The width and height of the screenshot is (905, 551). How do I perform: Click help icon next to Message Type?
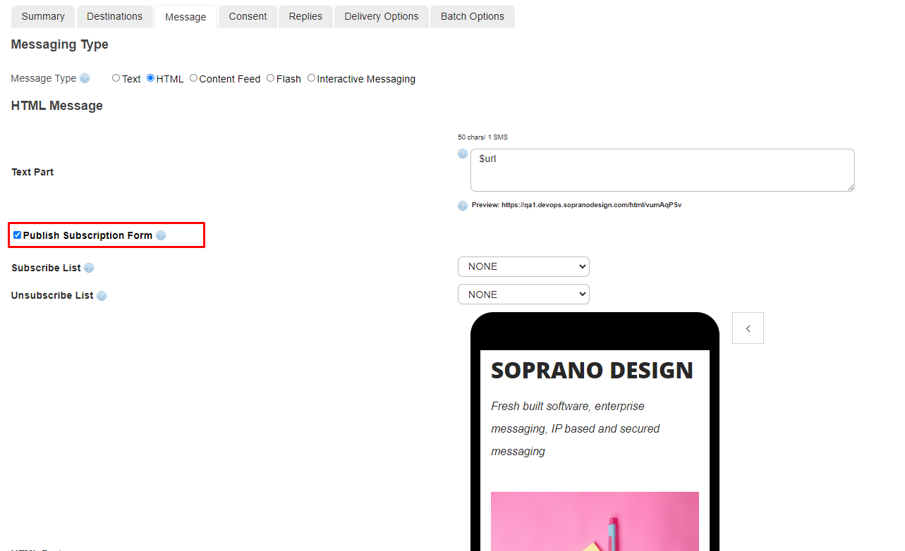point(85,79)
